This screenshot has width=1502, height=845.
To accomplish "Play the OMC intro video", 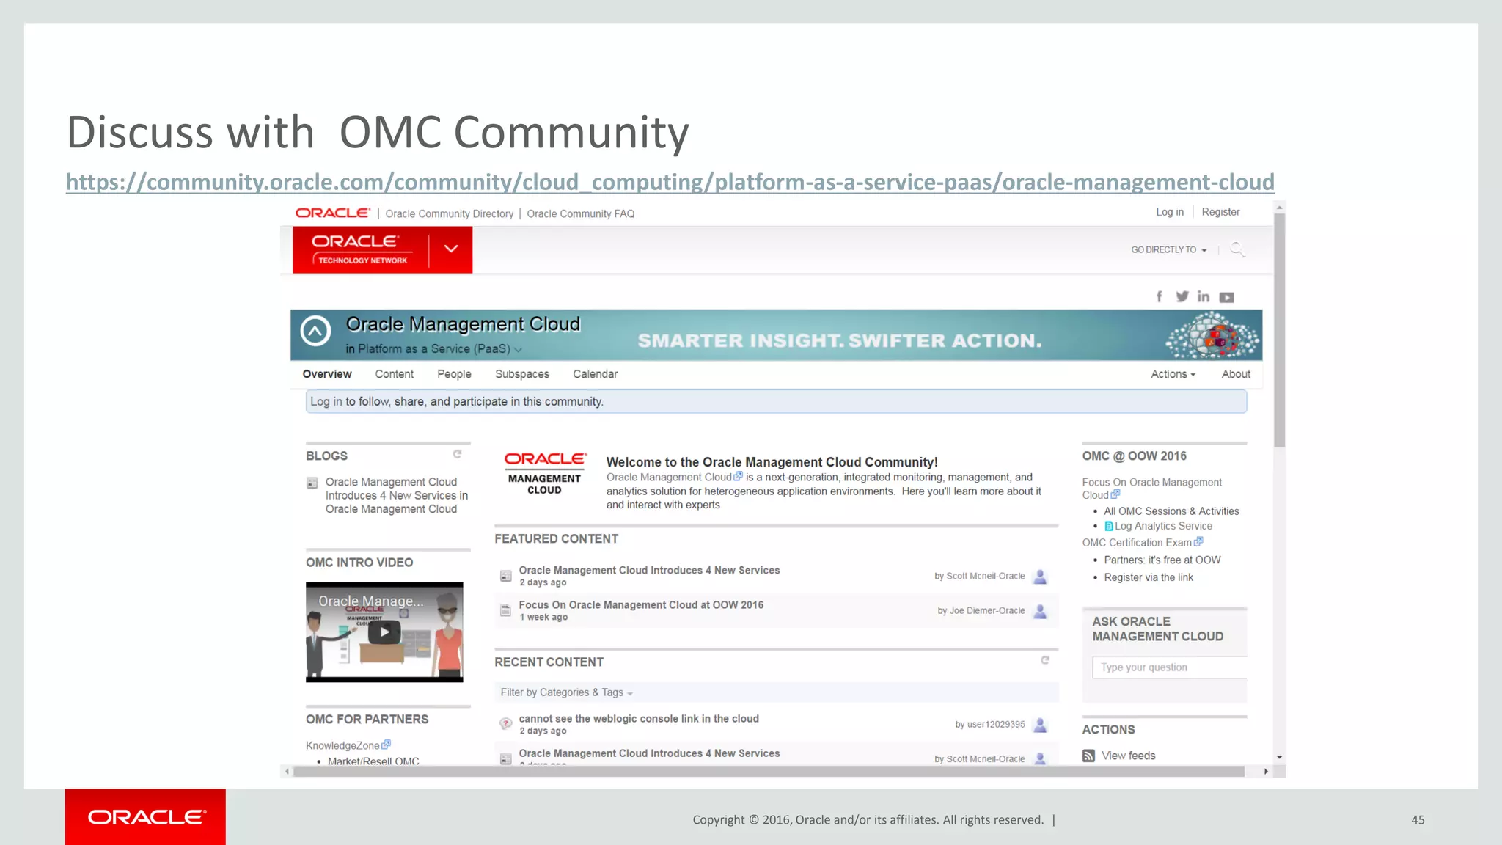I will click(384, 632).
